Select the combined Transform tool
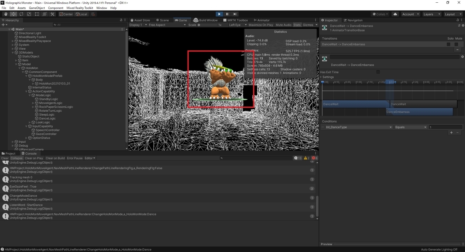 [45, 14]
